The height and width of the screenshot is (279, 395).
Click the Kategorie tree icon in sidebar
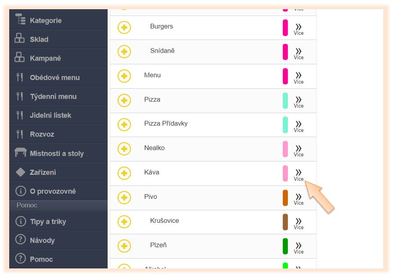(x=20, y=19)
